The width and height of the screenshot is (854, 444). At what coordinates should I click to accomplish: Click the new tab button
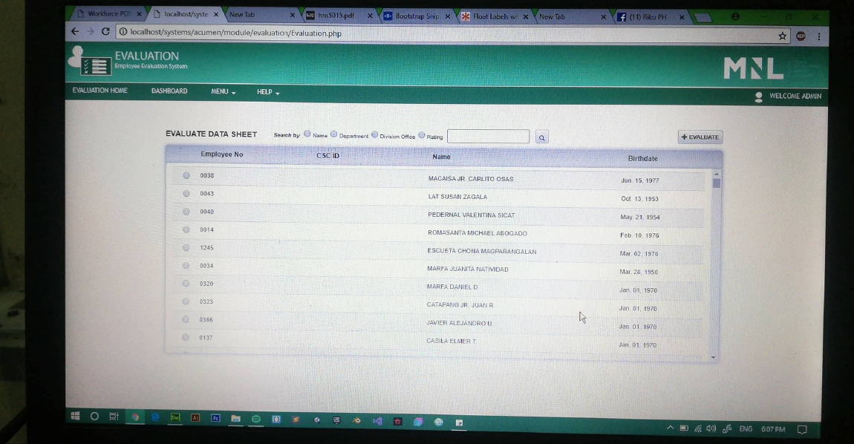[x=703, y=18]
